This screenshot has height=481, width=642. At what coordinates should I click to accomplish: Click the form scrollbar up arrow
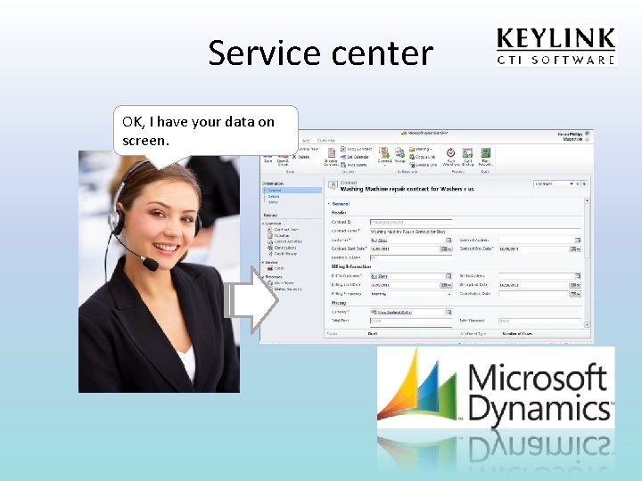[x=587, y=200]
